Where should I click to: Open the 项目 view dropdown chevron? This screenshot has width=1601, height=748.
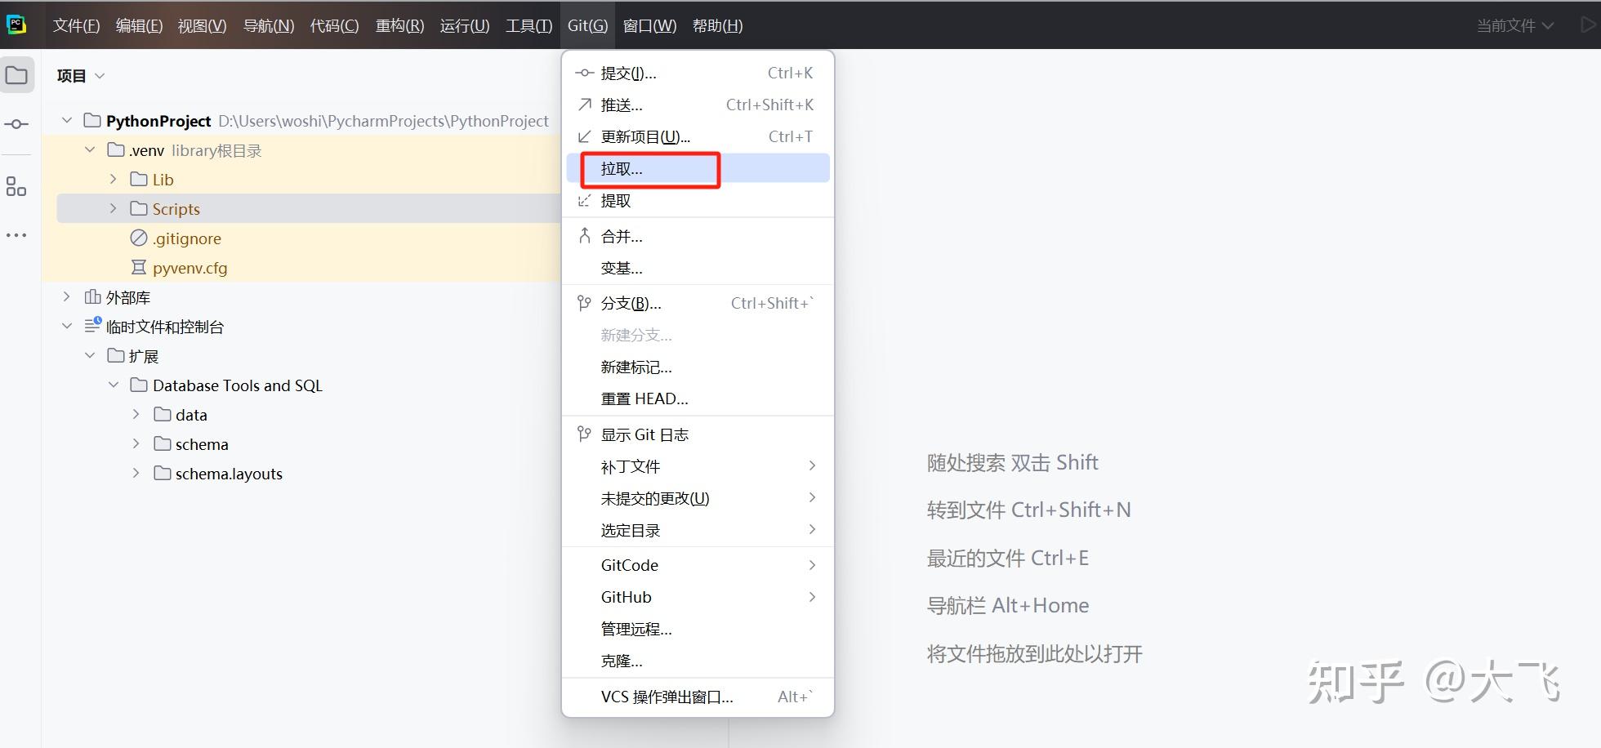(100, 75)
